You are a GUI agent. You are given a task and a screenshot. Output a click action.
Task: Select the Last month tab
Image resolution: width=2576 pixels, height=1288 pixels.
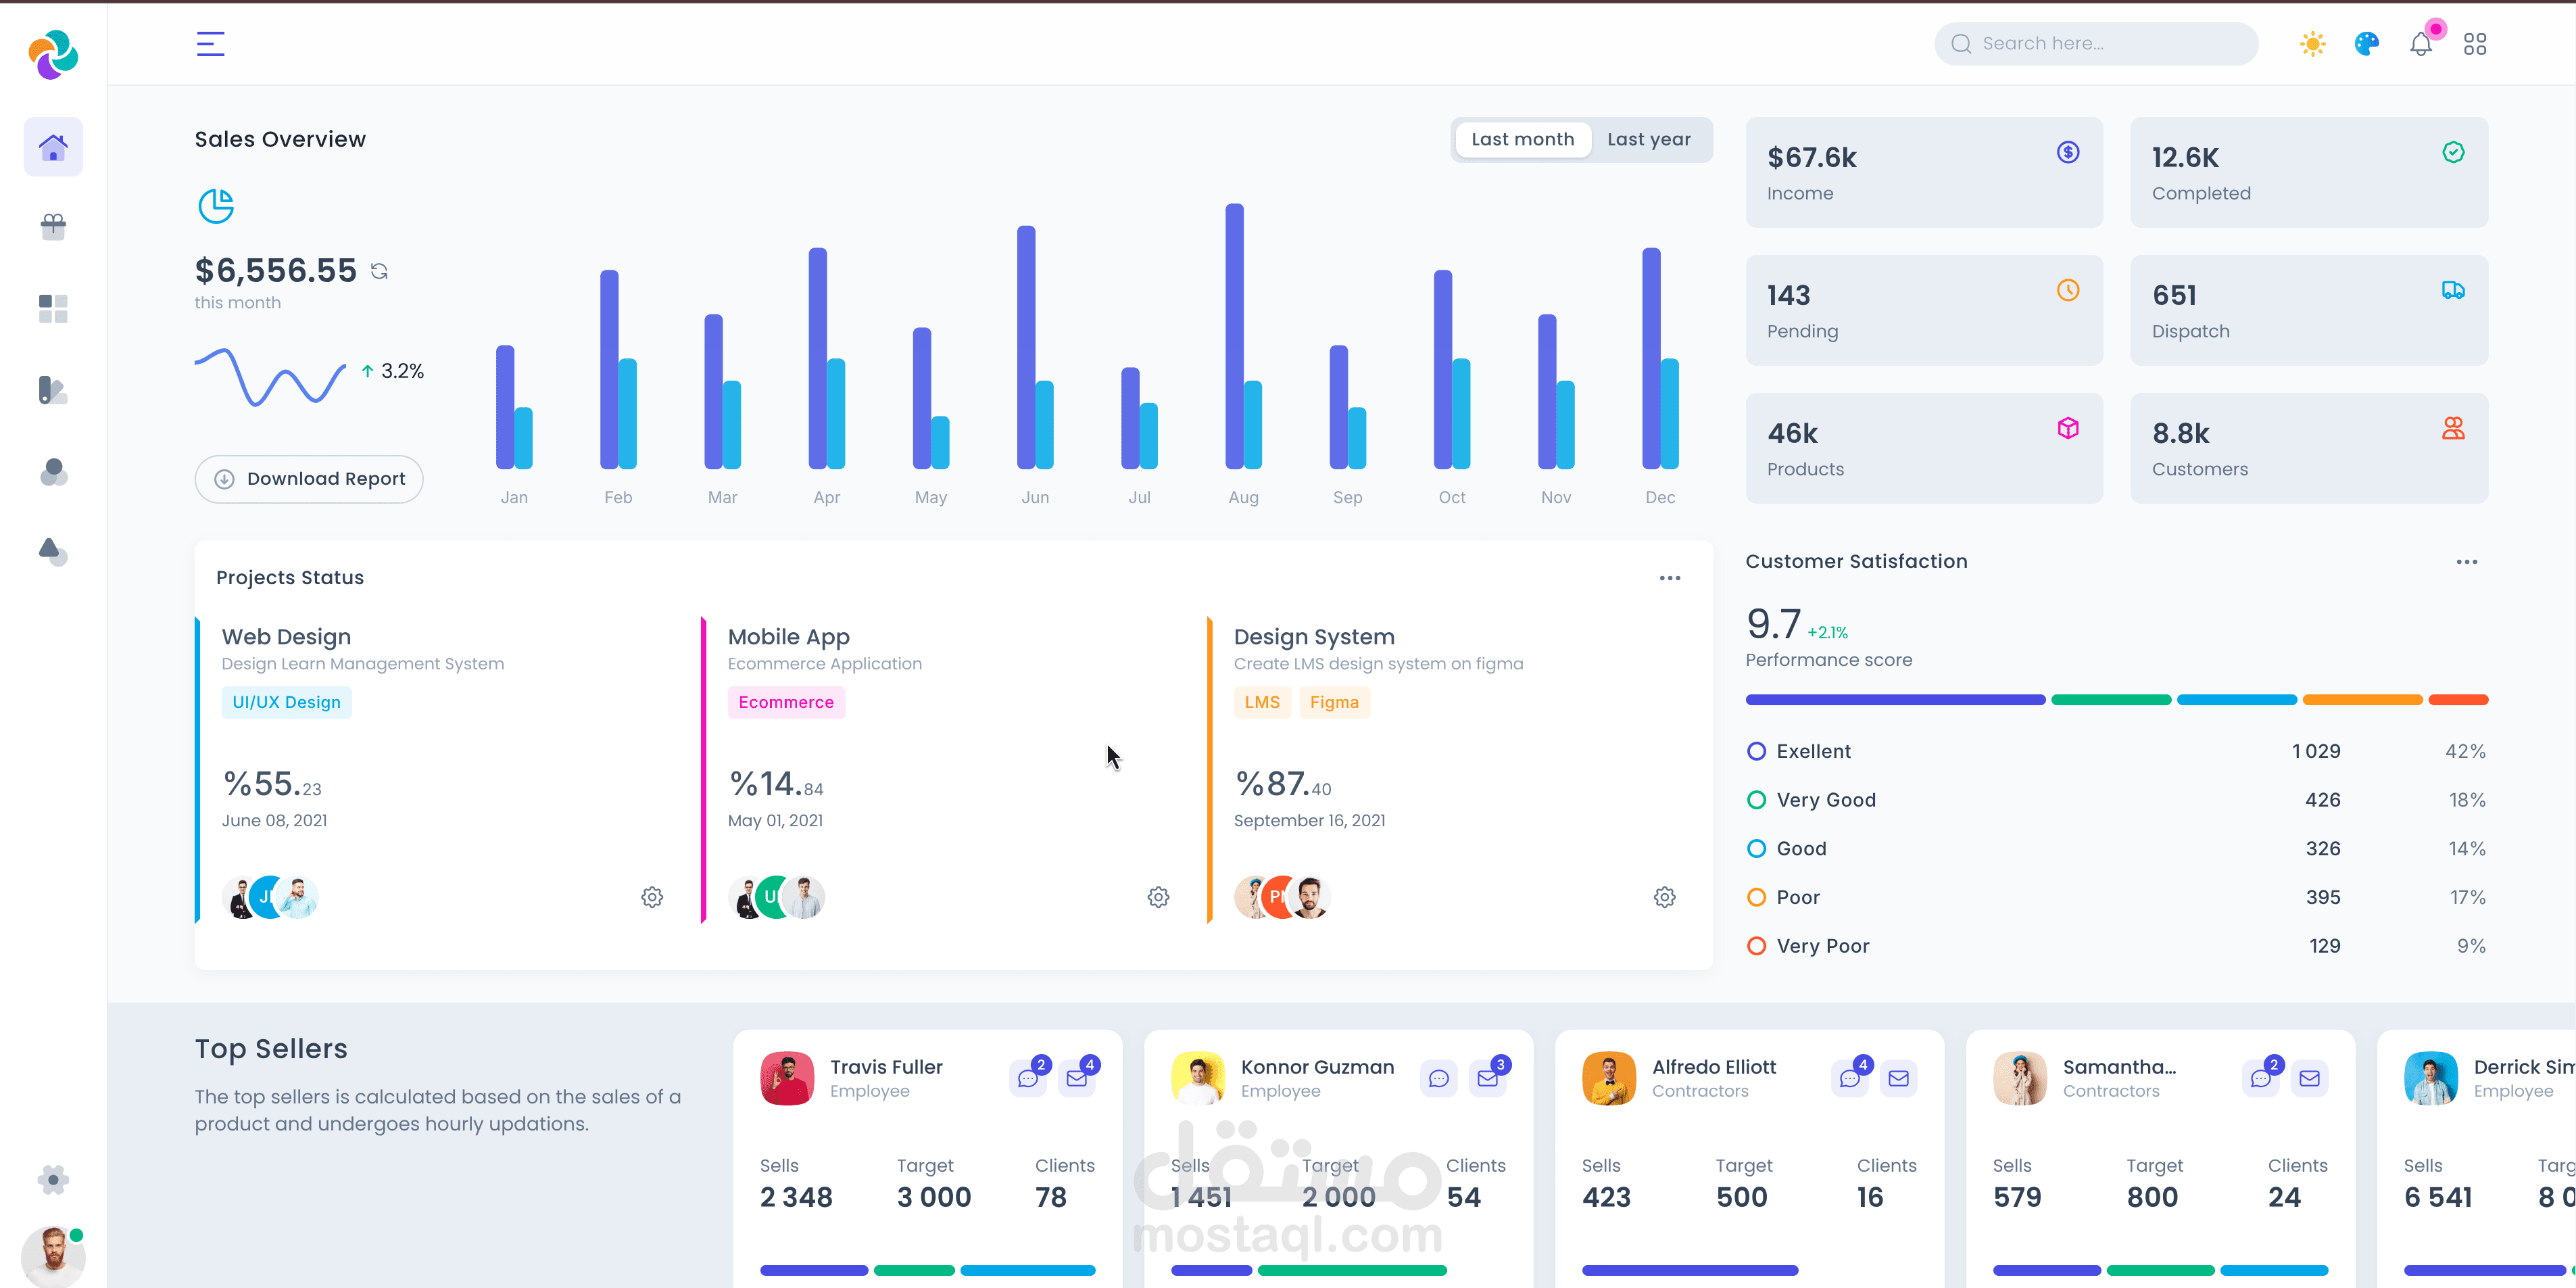pyautogui.click(x=1522, y=140)
